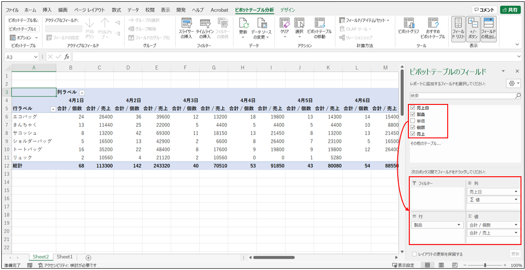Click accessibility check status message
This screenshot has height=270, width=525.
[x=67, y=266]
